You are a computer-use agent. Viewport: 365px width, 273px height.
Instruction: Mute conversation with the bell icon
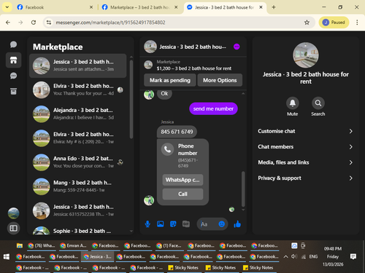point(293,103)
